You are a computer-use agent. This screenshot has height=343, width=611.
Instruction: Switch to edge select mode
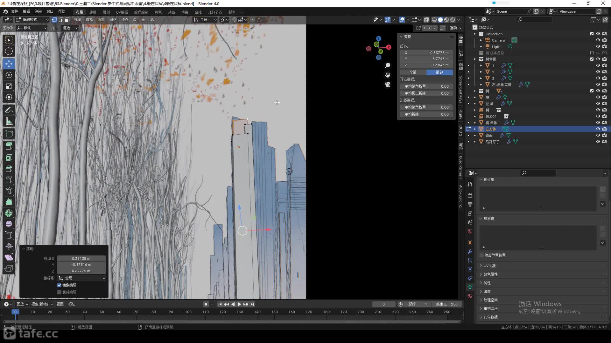point(61,20)
